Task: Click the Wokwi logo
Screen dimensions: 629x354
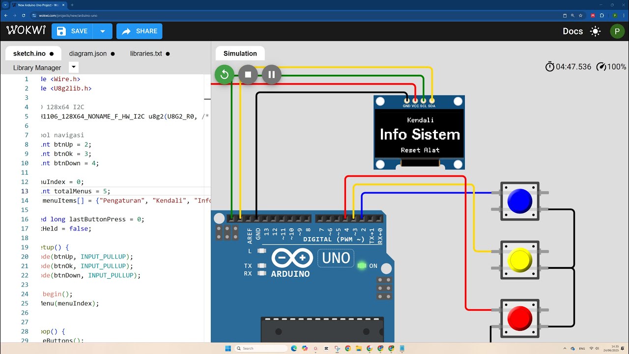Action: (x=26, y=30)
